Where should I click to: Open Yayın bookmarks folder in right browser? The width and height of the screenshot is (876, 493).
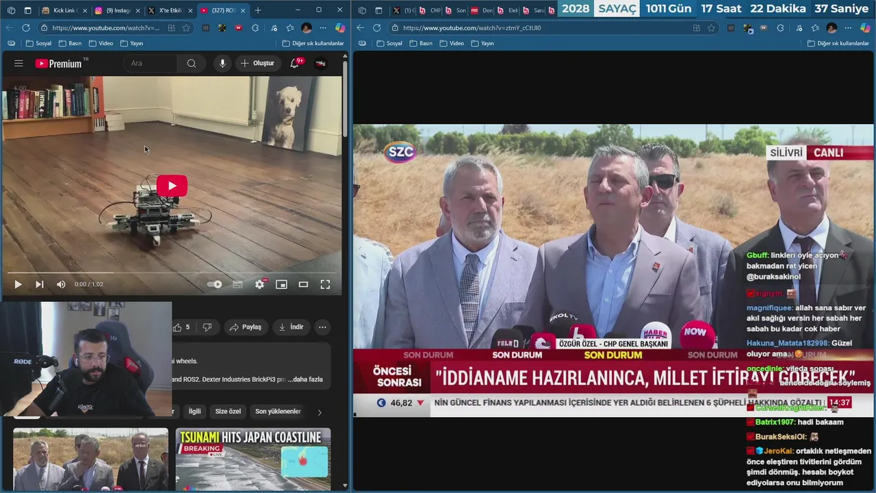(x=482, y=43)
